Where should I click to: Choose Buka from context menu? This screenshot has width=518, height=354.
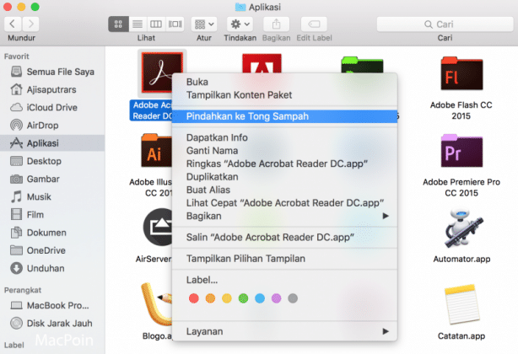click(x=285, y=82)
